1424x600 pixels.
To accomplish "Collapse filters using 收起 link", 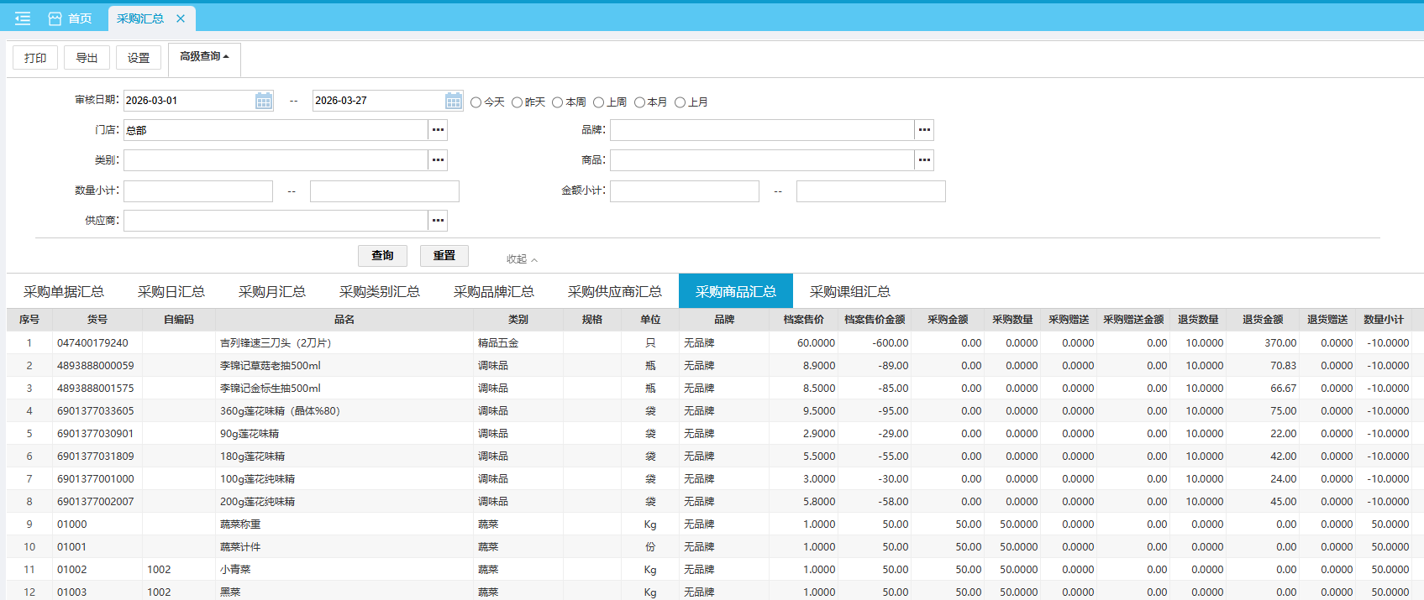I will click(521, 259).
